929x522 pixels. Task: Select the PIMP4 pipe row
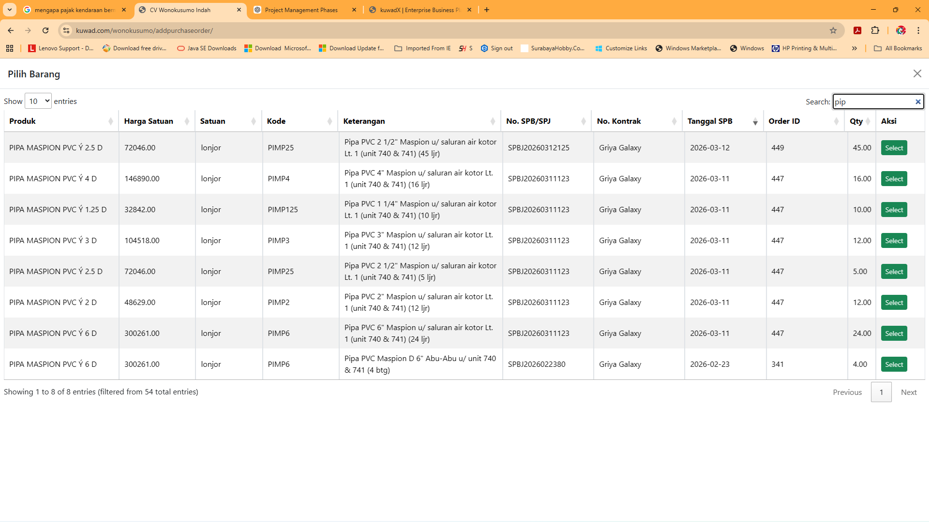click(x=894, y=179)
